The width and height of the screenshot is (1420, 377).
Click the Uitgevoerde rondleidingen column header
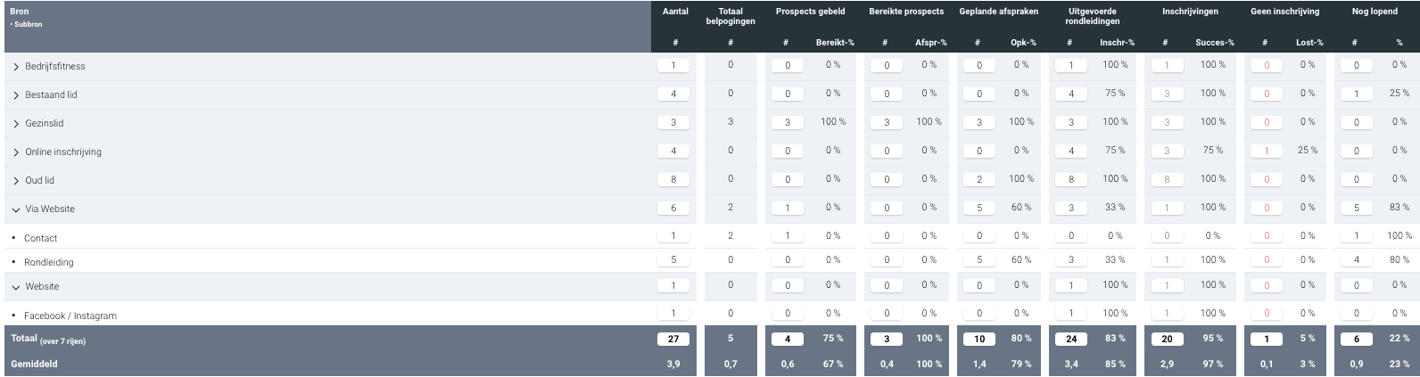coord(1092,16)
